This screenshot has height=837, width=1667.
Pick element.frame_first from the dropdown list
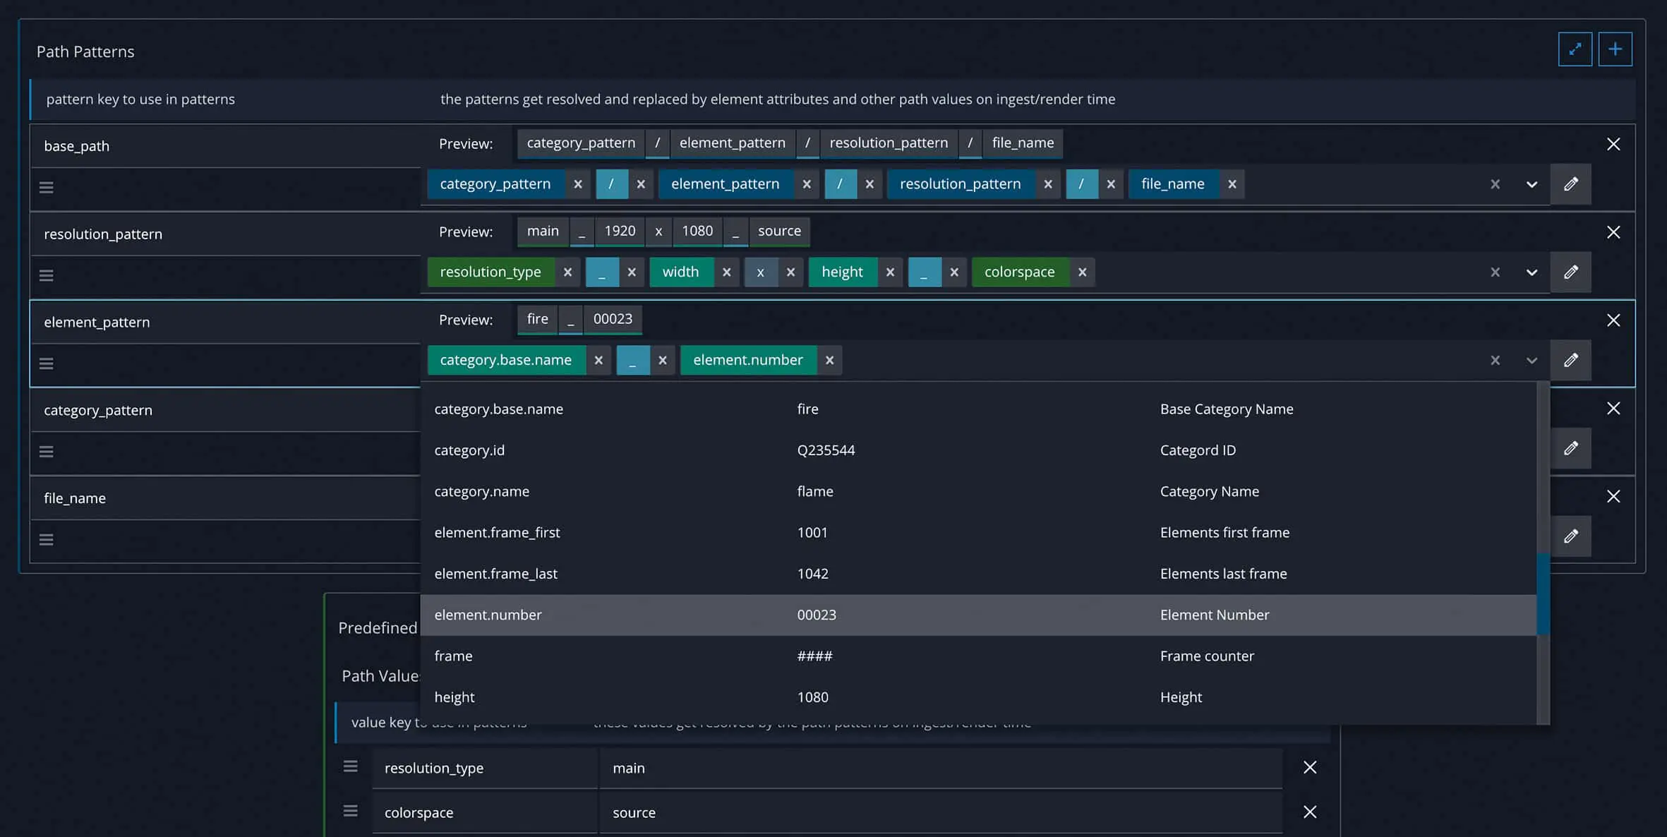[497, 533]
